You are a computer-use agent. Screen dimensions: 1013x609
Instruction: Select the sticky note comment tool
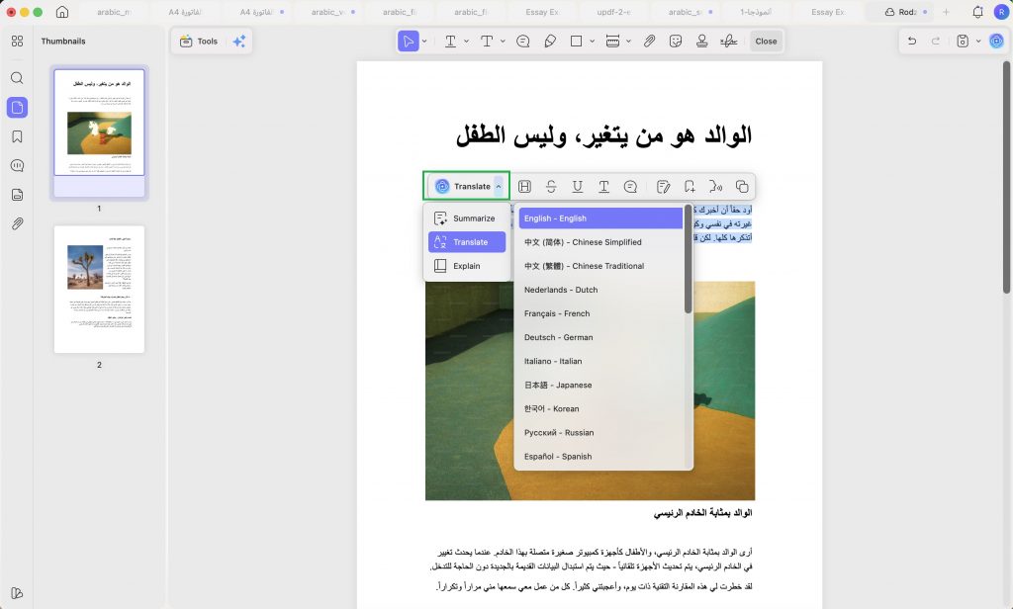(x=523, y=41)
